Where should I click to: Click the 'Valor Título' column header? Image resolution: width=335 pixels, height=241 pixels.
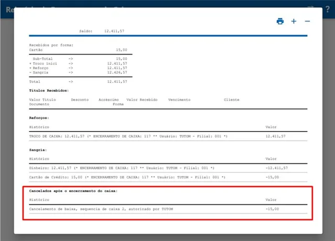click(42, 100)
